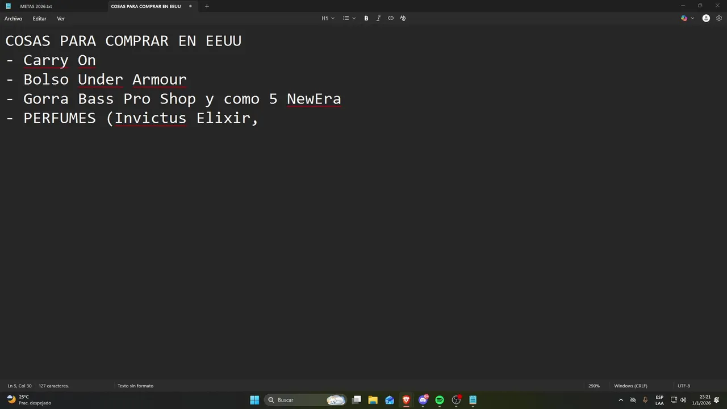Open the volume speaker tray icon
Screen dimensions: 727x409
coord(683,400)
